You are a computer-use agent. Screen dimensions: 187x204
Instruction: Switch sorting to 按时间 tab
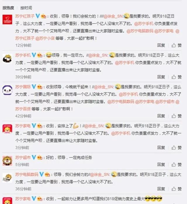point(26,8)
